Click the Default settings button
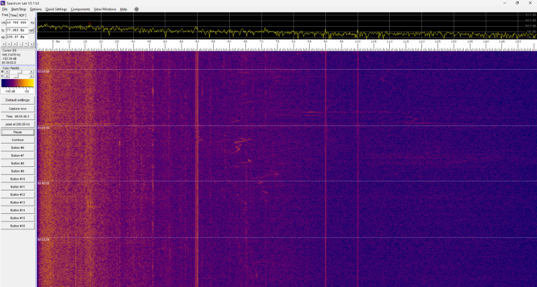 [17, 100]
